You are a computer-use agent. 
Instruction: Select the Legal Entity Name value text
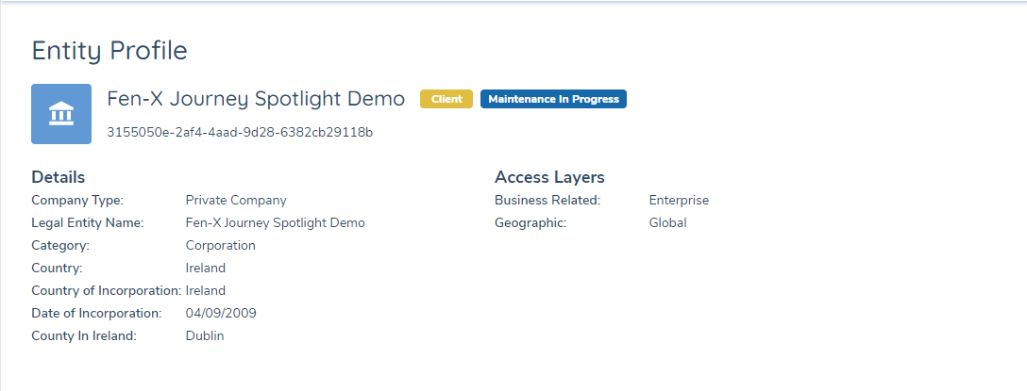(x=275, y=223)
